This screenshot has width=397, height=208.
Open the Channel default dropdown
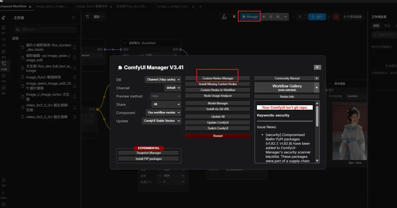[173, 88]
